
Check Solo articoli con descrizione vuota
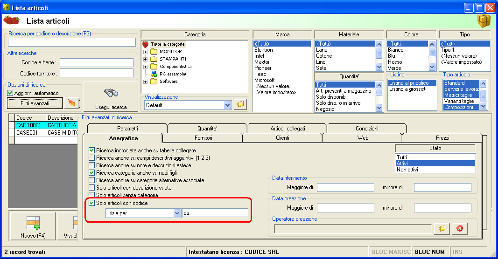pyautogui.click(x=92, y=187)
